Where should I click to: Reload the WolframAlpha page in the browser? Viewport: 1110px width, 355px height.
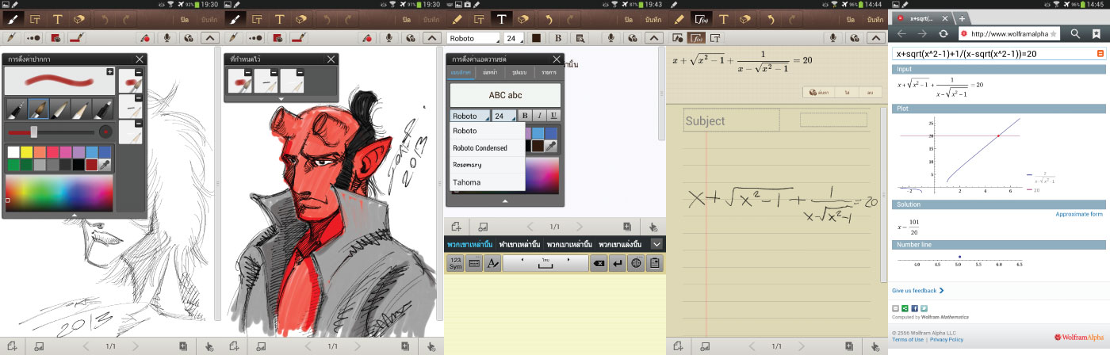(943, 33)
